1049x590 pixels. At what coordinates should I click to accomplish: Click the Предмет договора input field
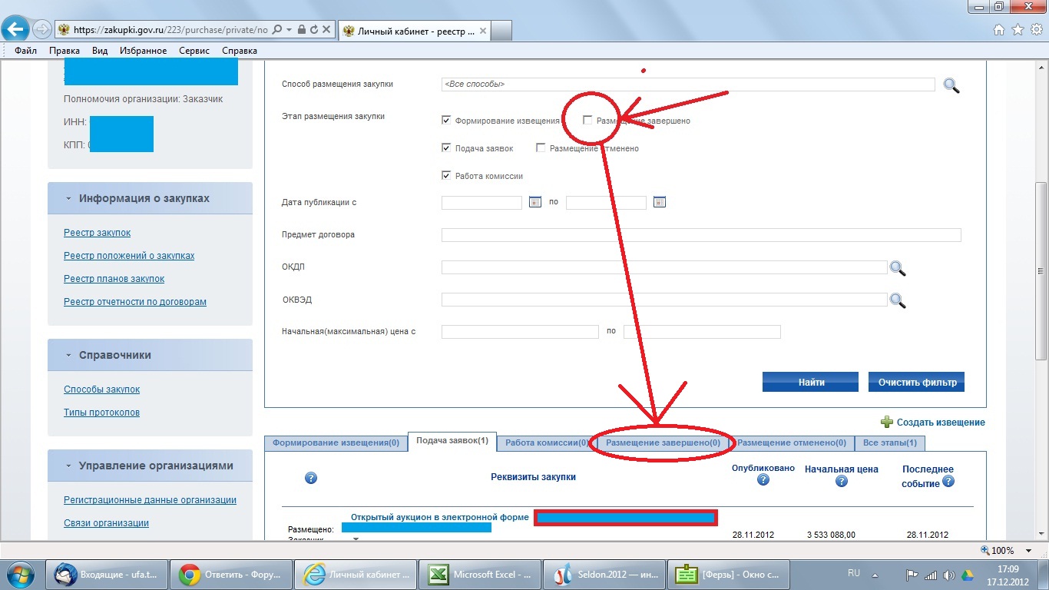[x=700, y=235]
